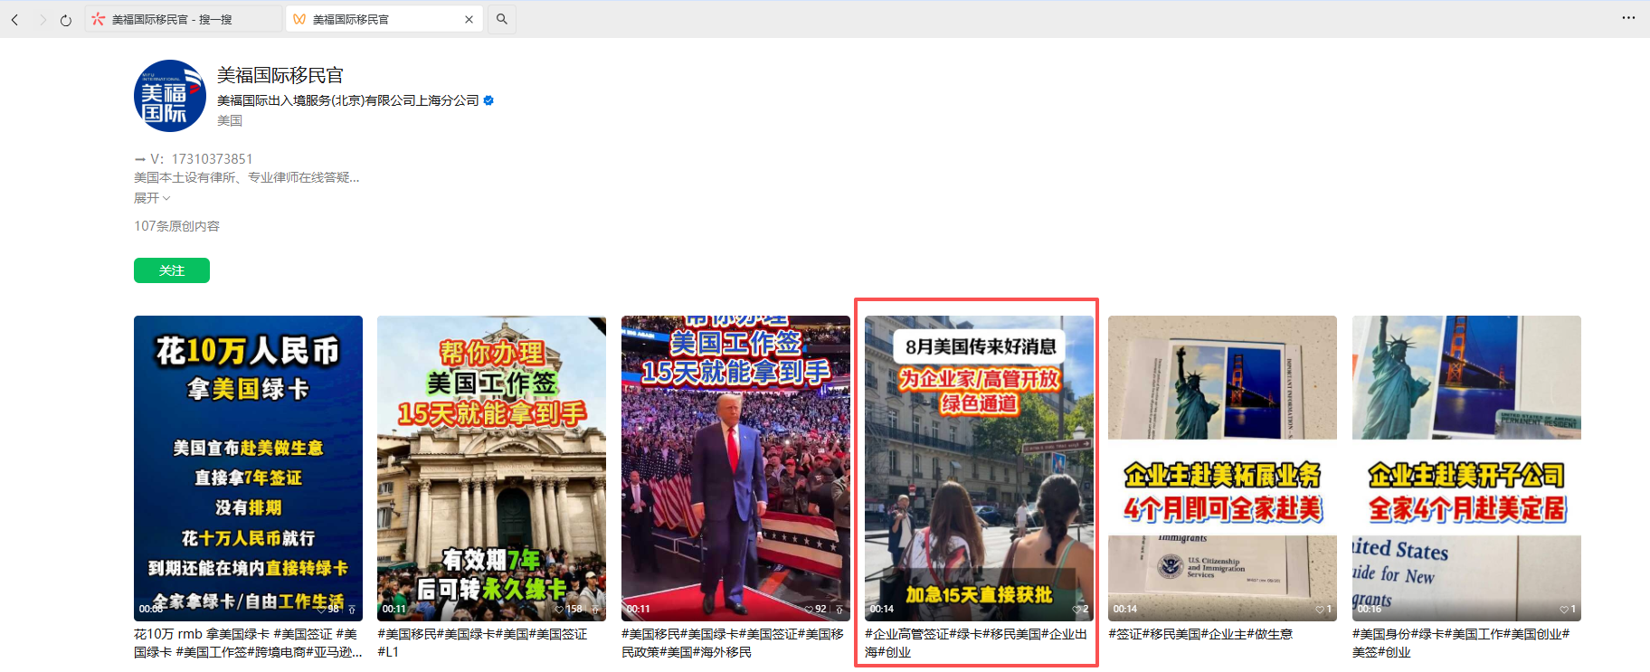The image size is (1650, 672).
Task: Click the account name 美福国际移民官
Action: pyautogui.click(x=280, y=75)
